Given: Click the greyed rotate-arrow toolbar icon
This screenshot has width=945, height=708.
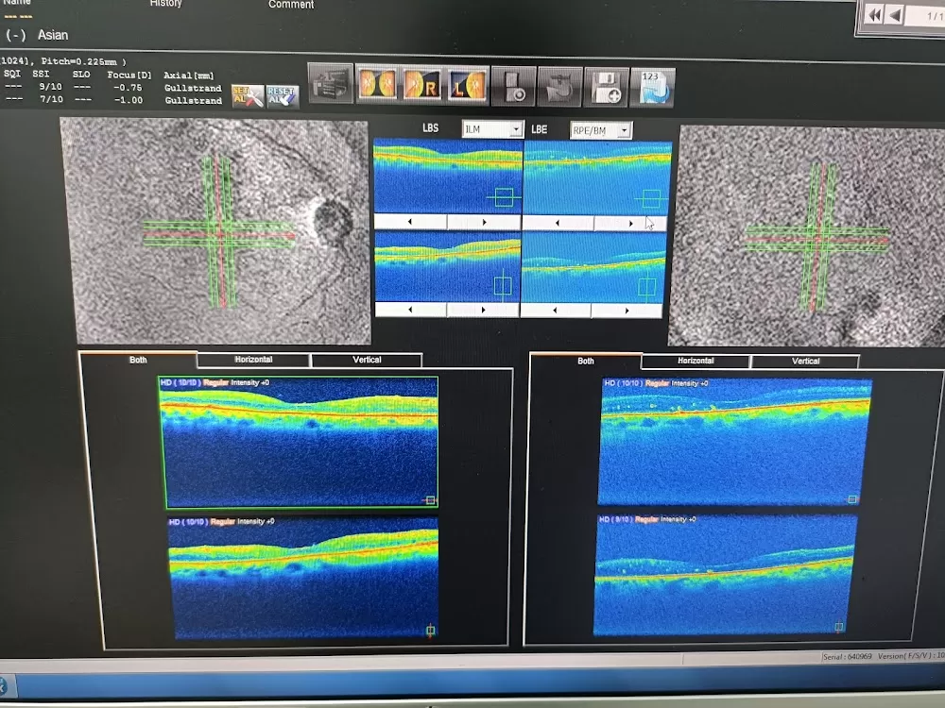Looking at the screenshot, I should pyautogui.click(x=559, y=87).
